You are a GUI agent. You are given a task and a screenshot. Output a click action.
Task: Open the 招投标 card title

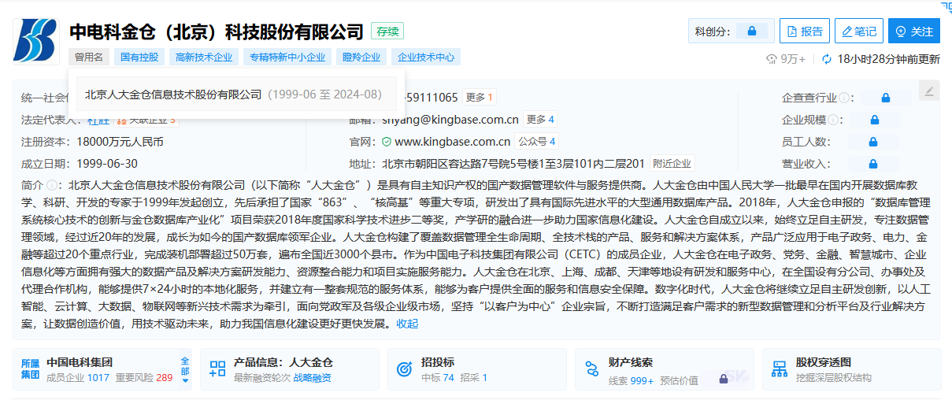pos(438,362)
